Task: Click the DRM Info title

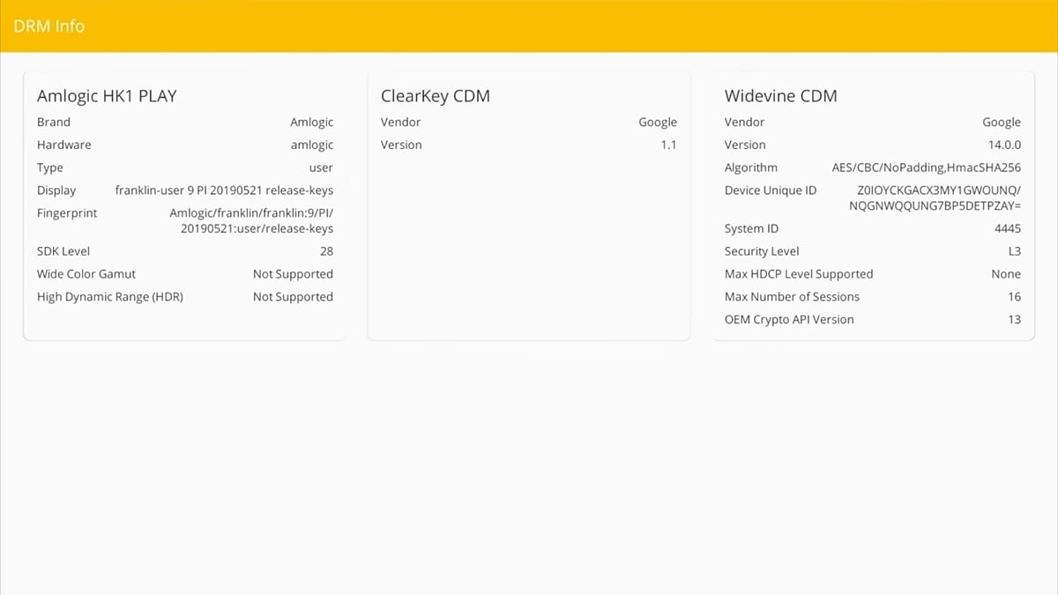Action: pos(49,26)
